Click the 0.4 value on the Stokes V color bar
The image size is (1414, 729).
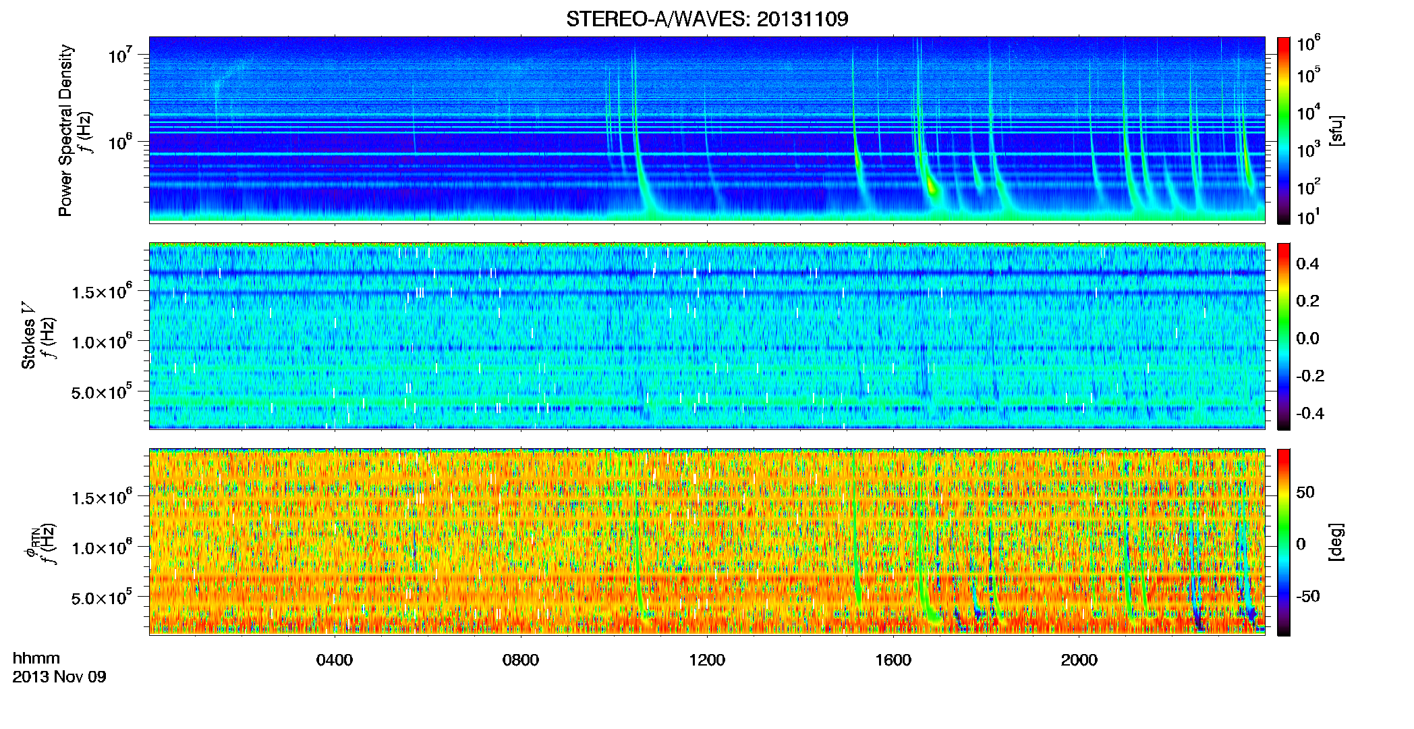(1307, 264)
